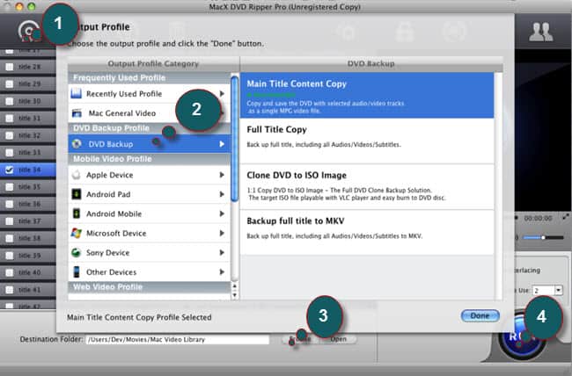The height and width of the screenshot is (376, 572).
Task: Expand DVD Backup submenu arrow
Action: pos(222,144)
